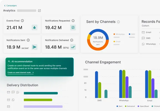Show info for Notifications Sent
This screenshot has height=111, width=160.
tap(28, 40)
